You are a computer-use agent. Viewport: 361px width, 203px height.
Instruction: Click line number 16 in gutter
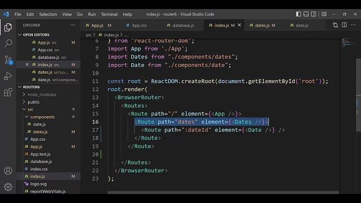95,122
